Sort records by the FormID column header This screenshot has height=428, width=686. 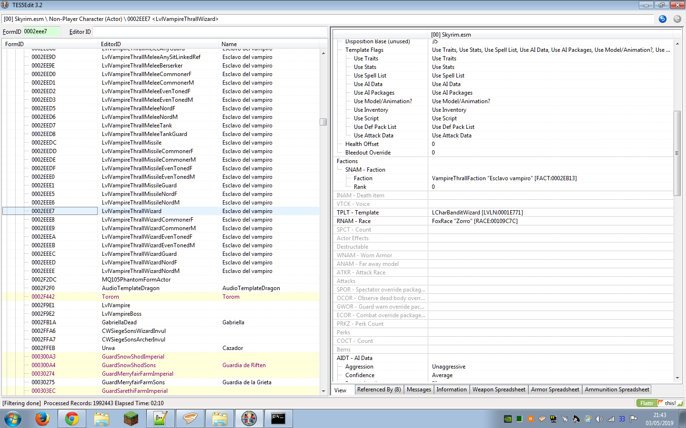[50, 44]
